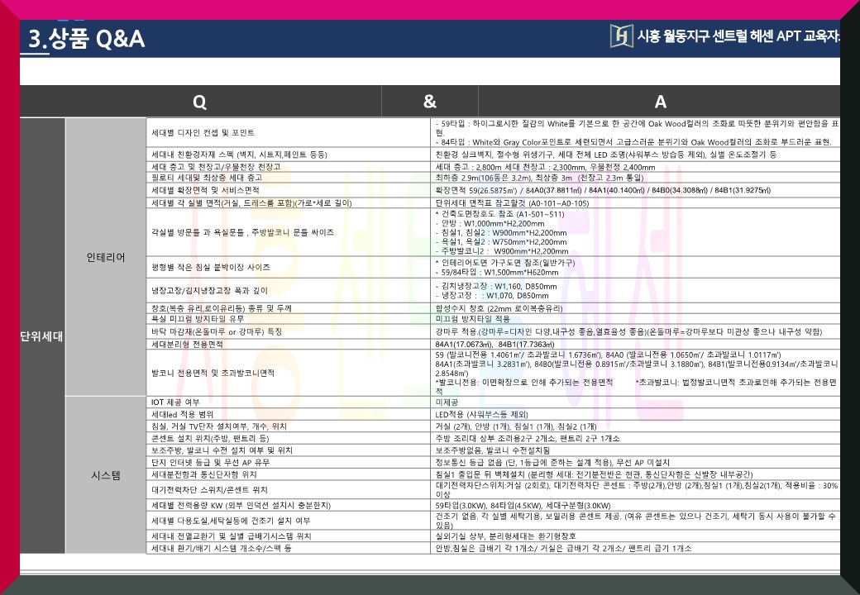Click the '3.상품 Q&A' slide title
Image resolution: width=860 pixels, height=595 pixels.
86,39
